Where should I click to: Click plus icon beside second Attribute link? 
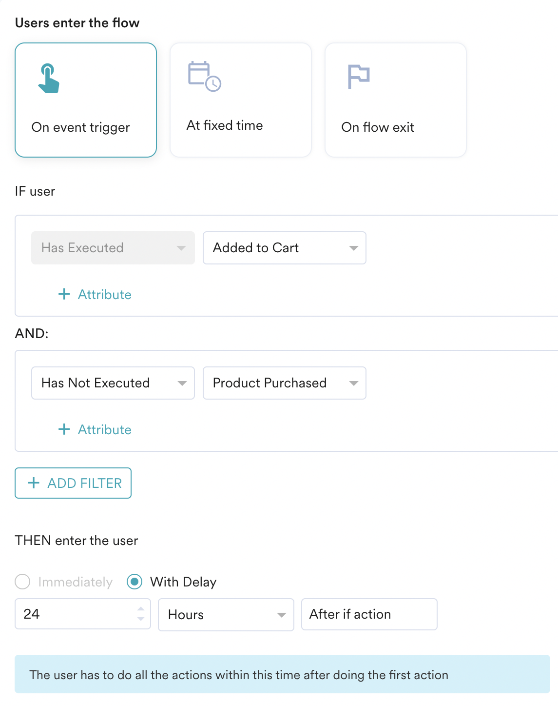pyautogui.click(x=64, y=429)
